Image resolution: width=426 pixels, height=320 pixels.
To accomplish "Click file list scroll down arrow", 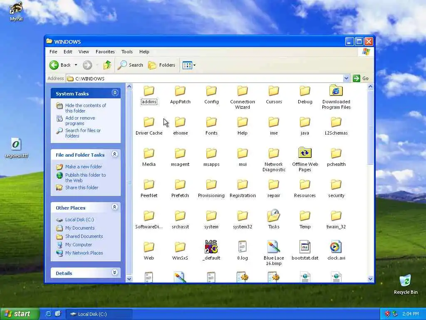I will (x=370, y=279).
